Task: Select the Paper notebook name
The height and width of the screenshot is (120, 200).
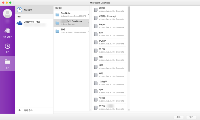Action: [x=102, y=24]
